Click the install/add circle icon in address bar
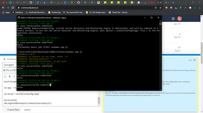The width and height of the screenshot is (203, 113). [156, 8]
